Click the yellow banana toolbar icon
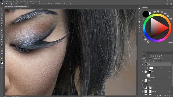173x97 pixels. click(2, 58)
